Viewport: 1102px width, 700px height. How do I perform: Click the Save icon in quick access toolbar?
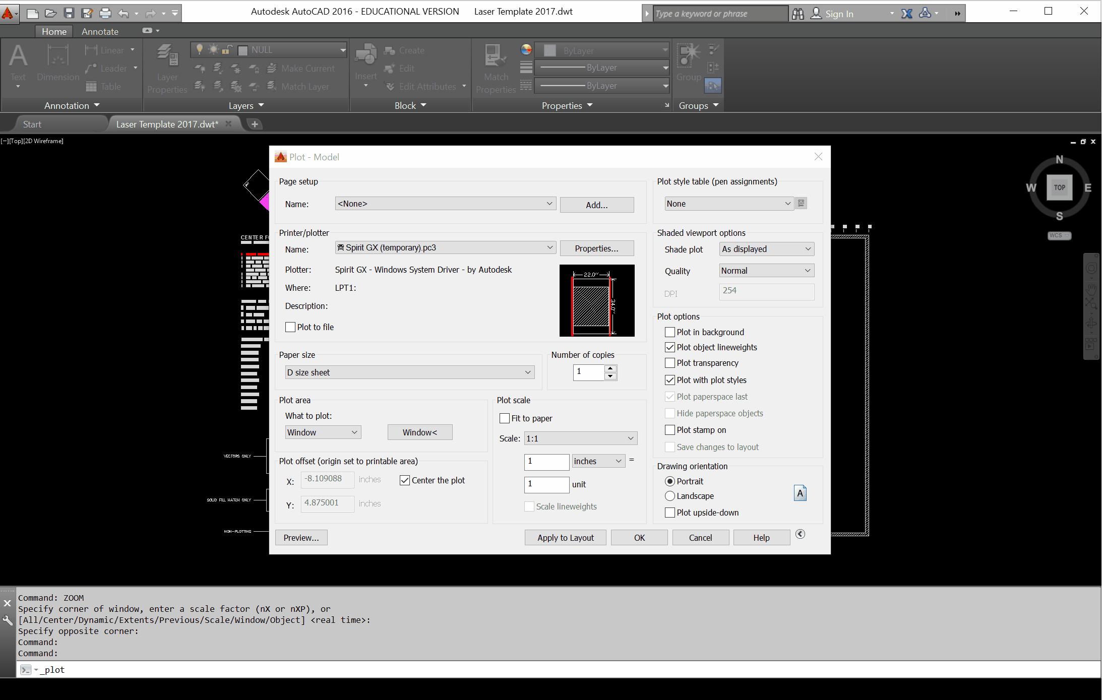69,13
